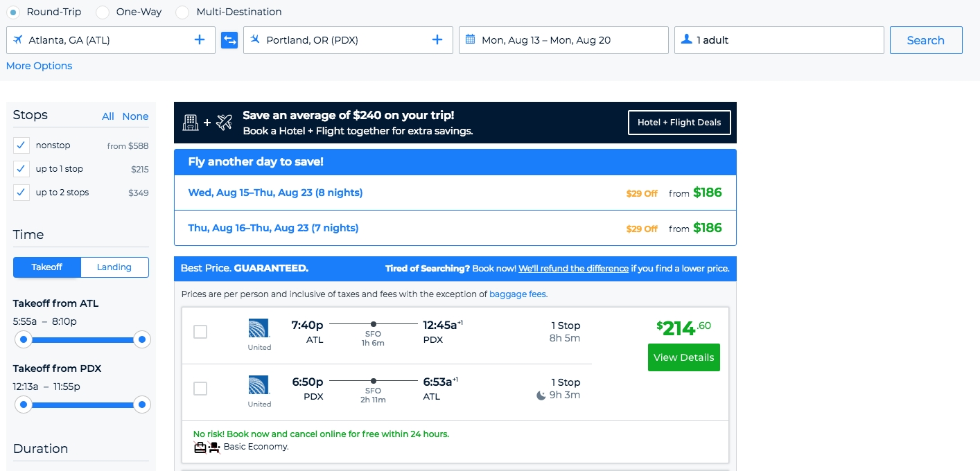The height and width of the screenshot is (471, 980).
Task: Click the green View Details button
Action: pyautogui.click(x=683, y=357)
